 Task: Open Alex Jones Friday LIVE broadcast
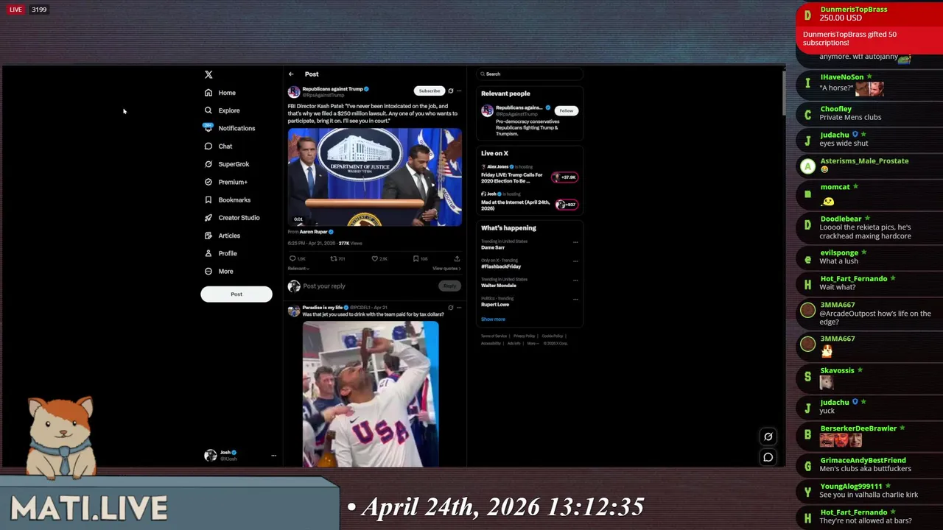click(513, 177)
